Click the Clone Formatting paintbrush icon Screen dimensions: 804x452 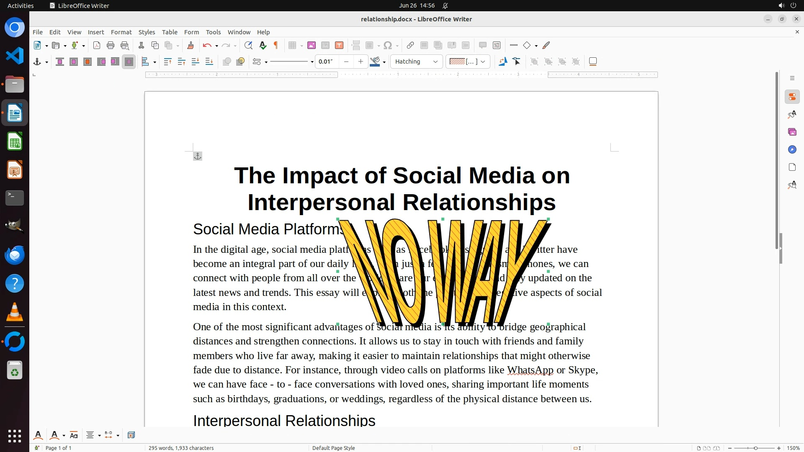[x=191, y=46]
